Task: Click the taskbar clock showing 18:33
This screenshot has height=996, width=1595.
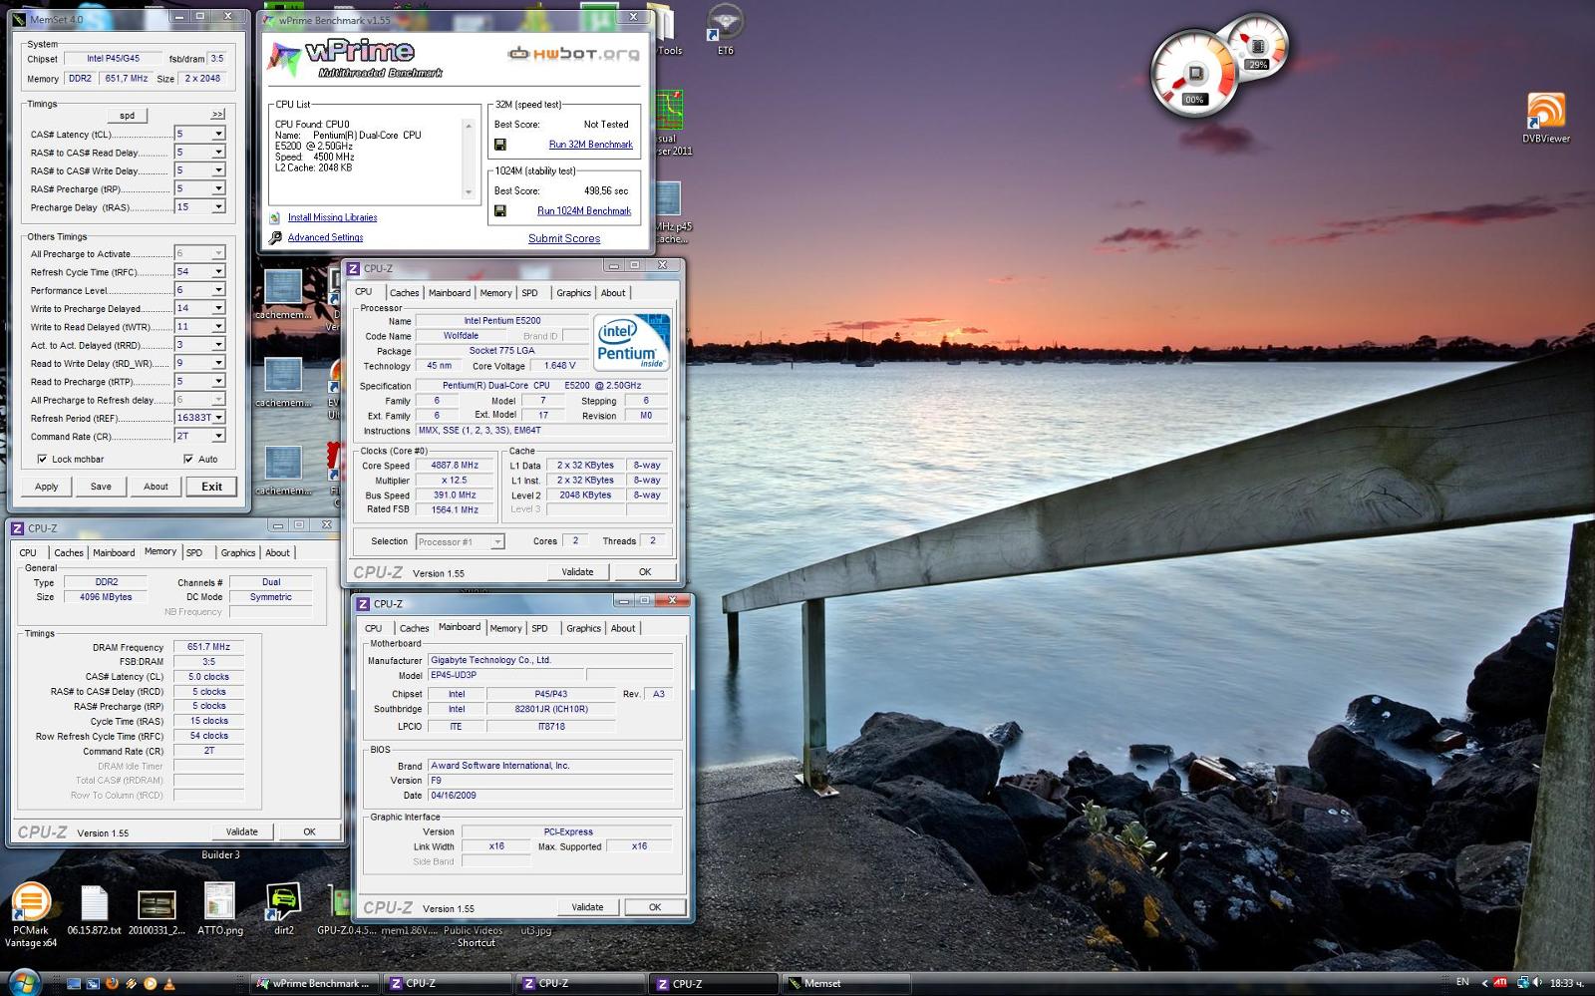Action: coord(1567,983)
